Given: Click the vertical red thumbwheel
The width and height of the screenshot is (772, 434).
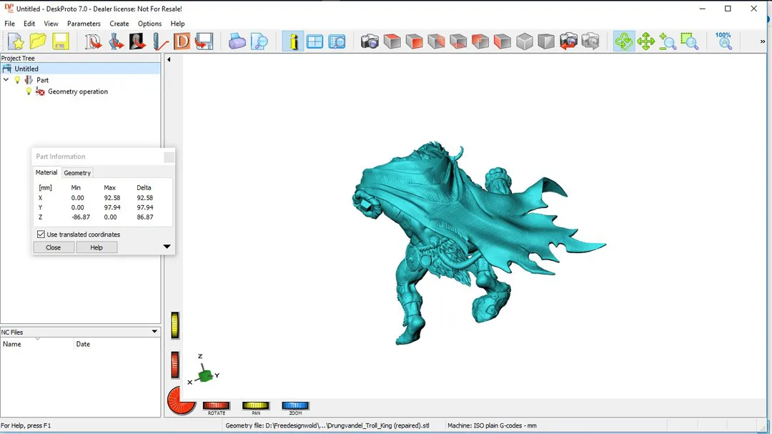Looking at the screenshot, I should point(175,365).
